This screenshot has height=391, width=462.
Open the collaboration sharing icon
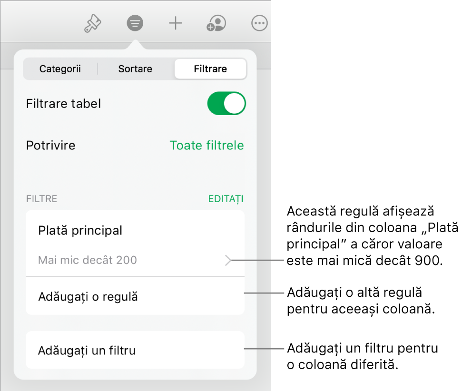(x=216, y=22)
